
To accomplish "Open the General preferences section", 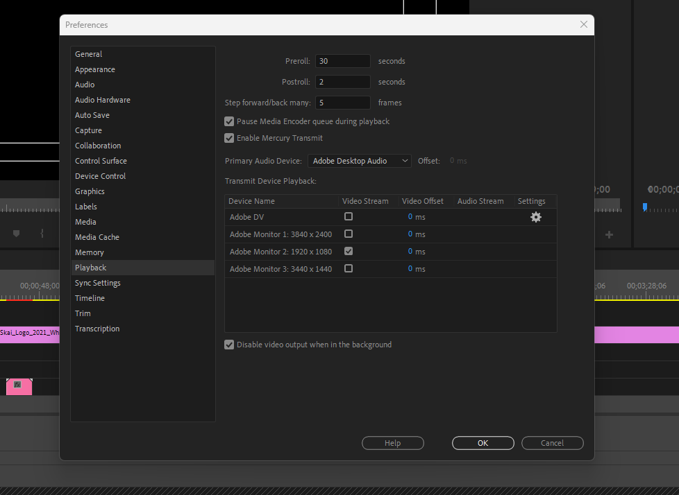I will [x=88, y=53].
